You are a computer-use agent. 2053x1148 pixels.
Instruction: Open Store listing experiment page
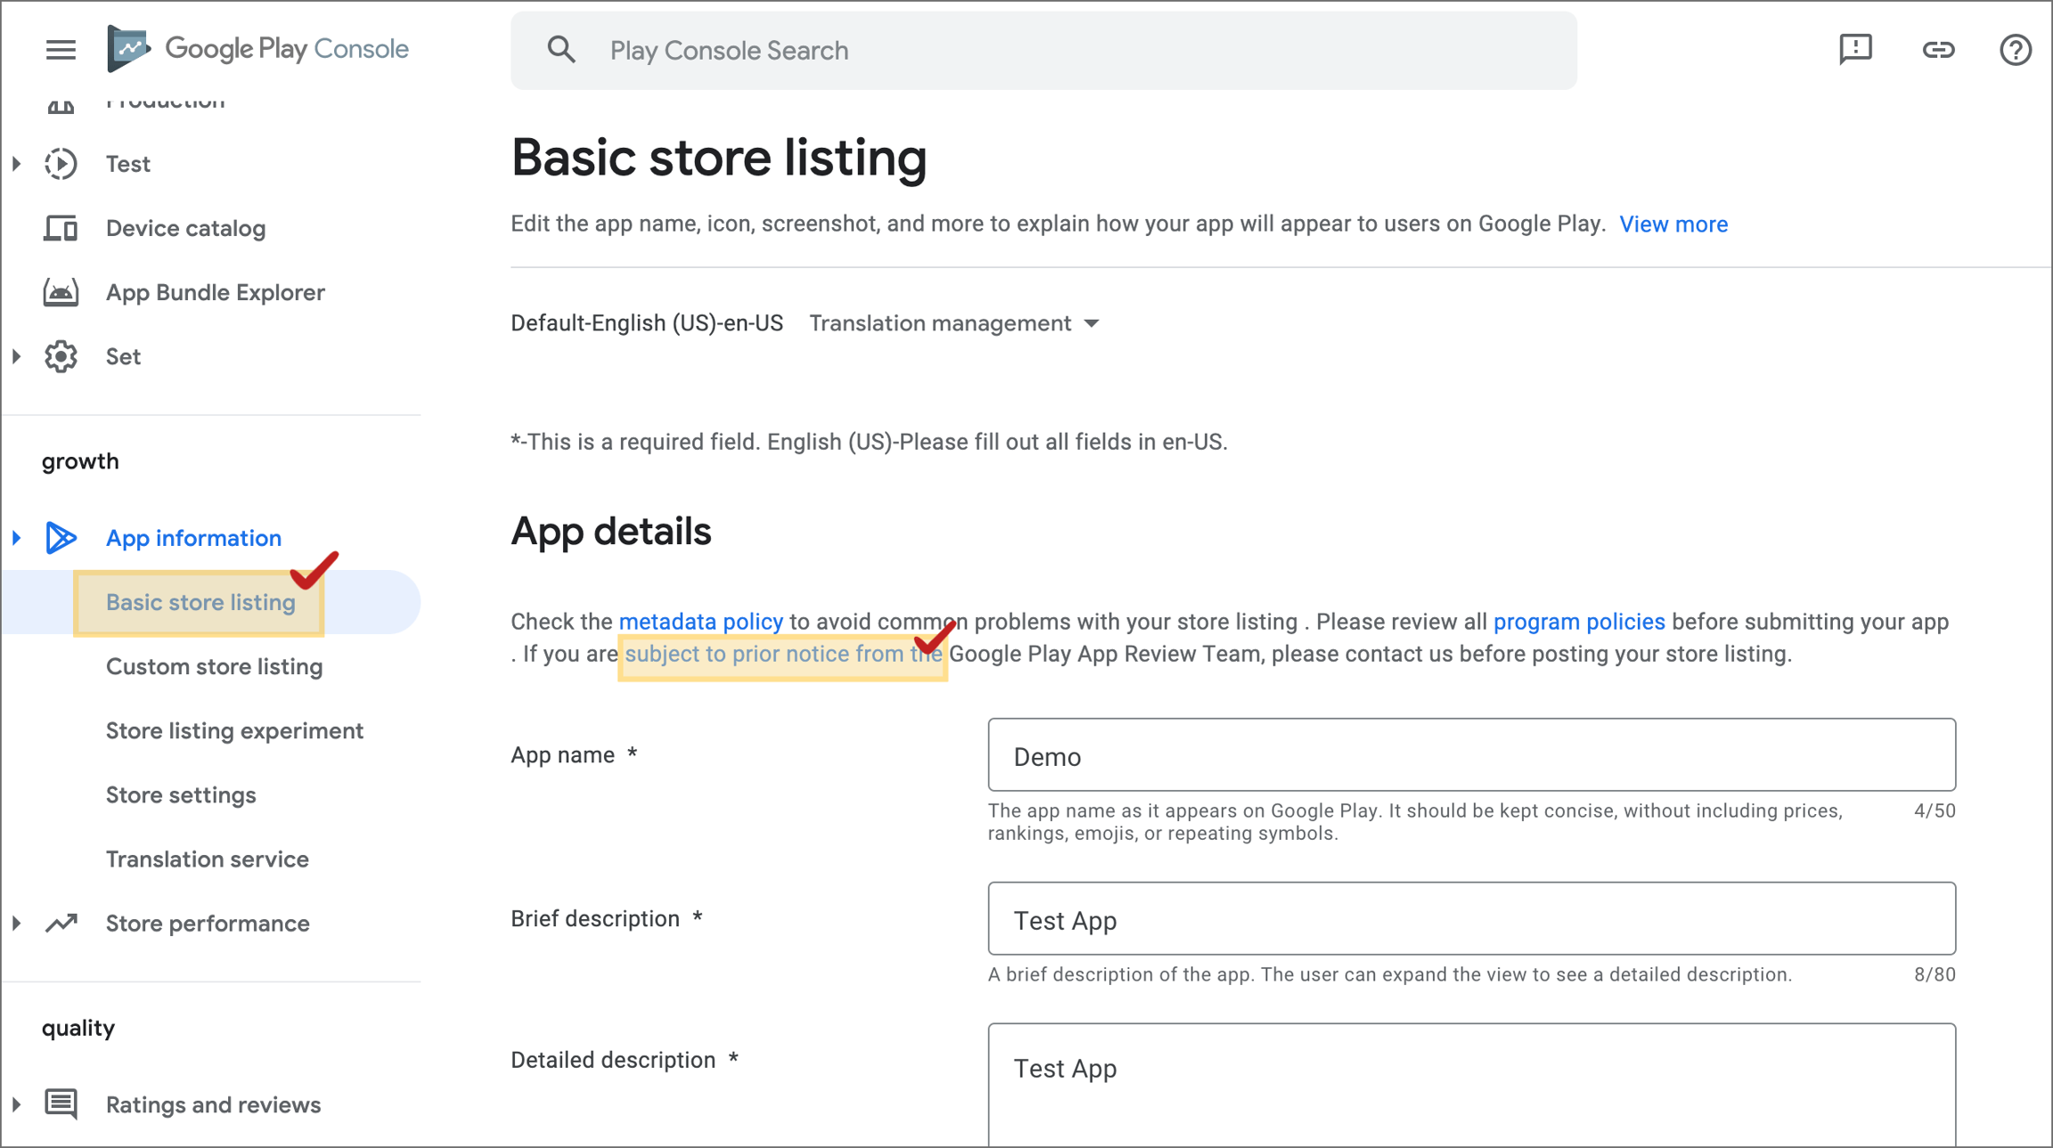[234, 731]
